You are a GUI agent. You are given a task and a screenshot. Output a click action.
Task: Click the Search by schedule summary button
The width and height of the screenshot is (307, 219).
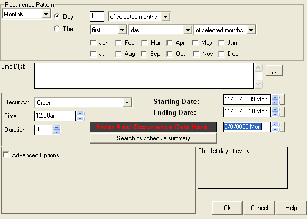pyautogui.click(x=153, y=138)
